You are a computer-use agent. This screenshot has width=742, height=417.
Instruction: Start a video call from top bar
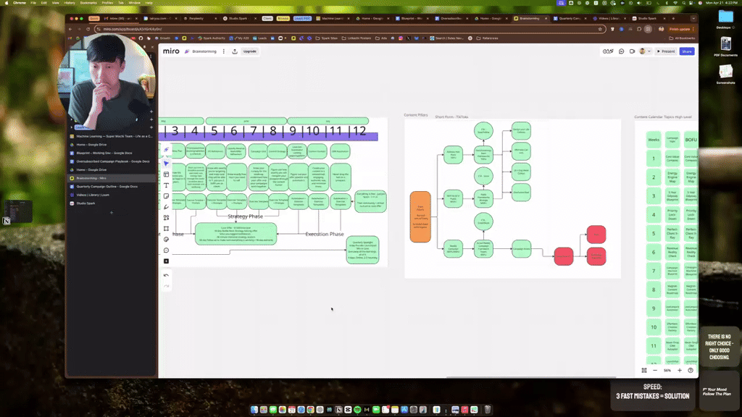pos(632,51)
